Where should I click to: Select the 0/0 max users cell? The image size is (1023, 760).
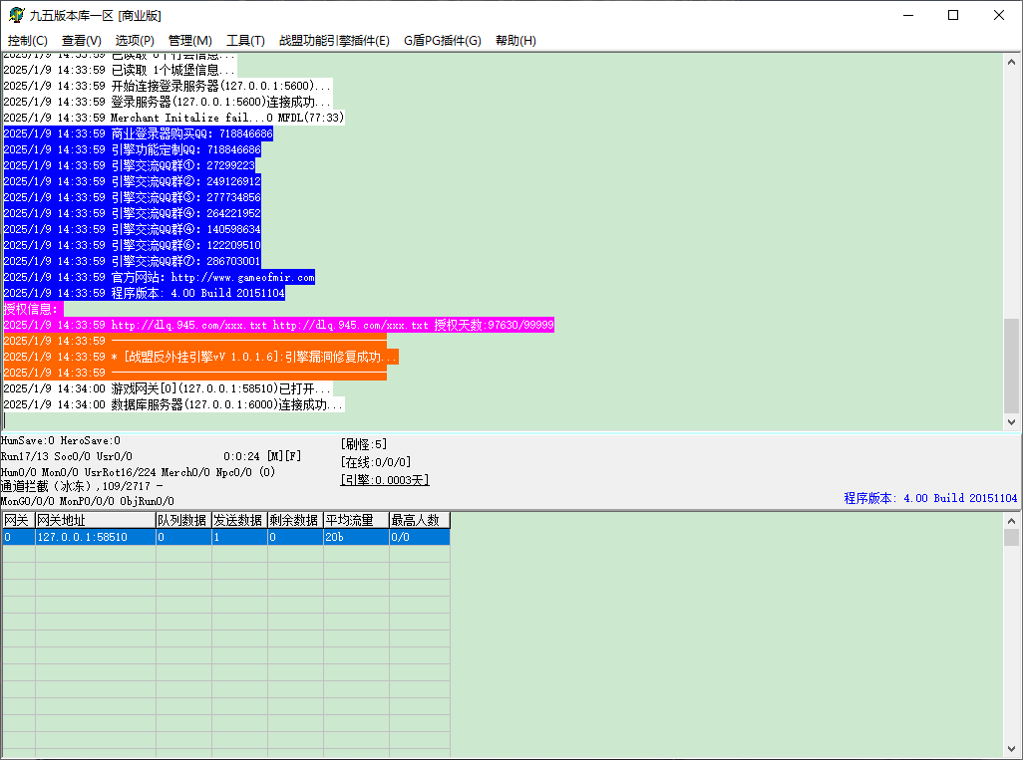(420, 537)
